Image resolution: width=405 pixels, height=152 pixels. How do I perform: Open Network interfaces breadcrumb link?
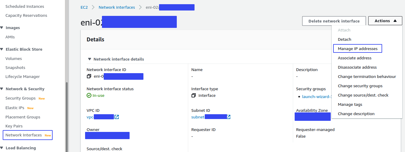(117, 7)
